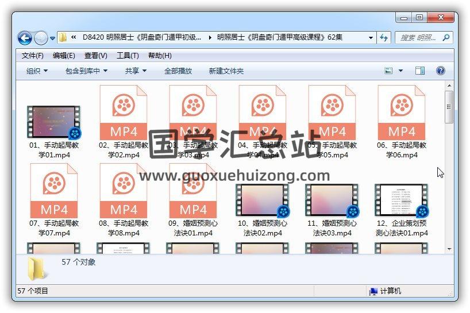Click the breadcrumb overflow chevron «
This screenshot has width=470, height=313.
click(74, 37)
